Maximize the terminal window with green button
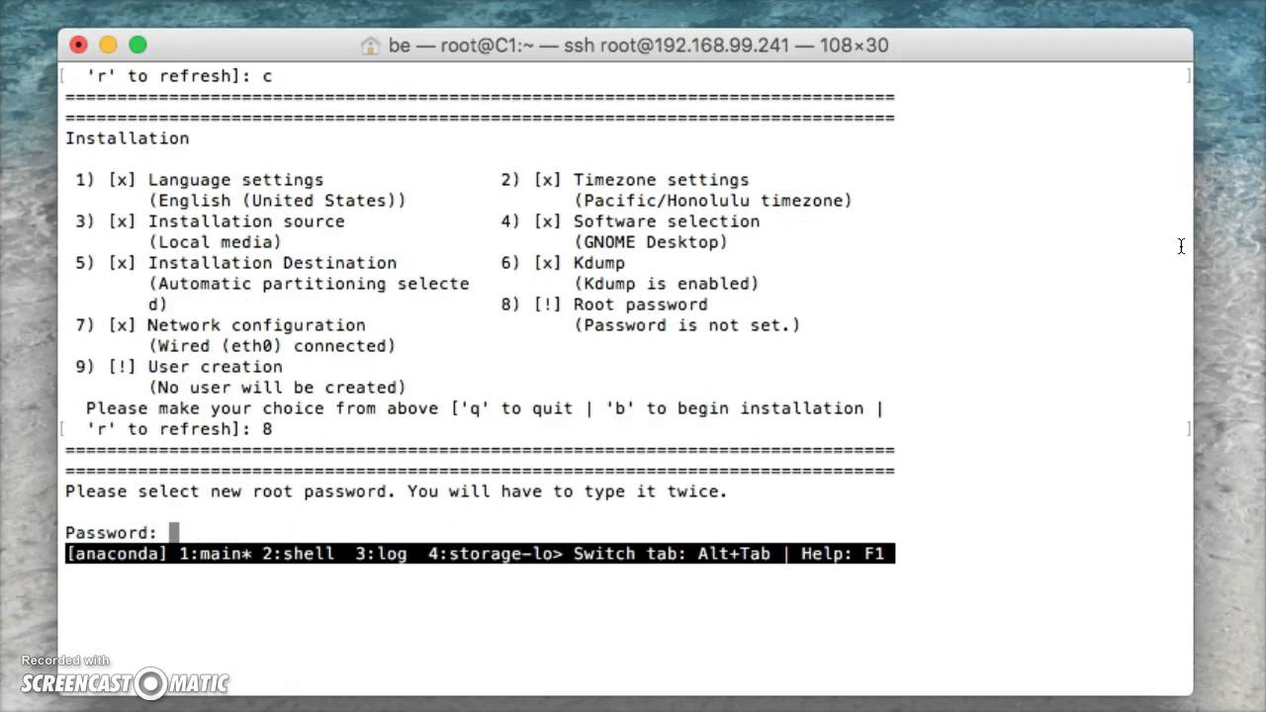The height and width of the screenshot is (712, 1266). pyautogui.click(x=138, y=44)
